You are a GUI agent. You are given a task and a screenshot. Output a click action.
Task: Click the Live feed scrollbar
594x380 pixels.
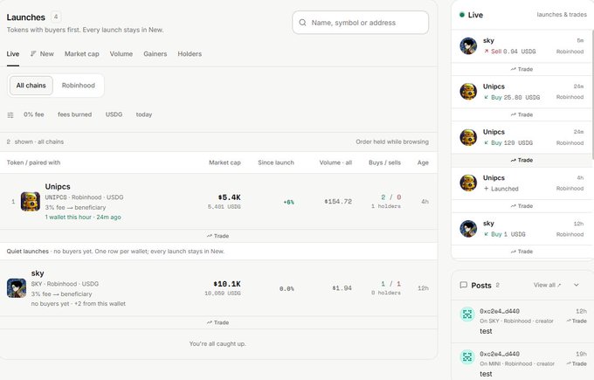point(592,94)
